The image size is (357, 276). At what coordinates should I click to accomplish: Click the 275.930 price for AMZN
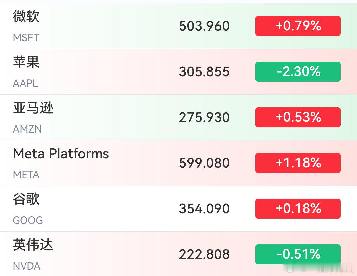[204, 117]
